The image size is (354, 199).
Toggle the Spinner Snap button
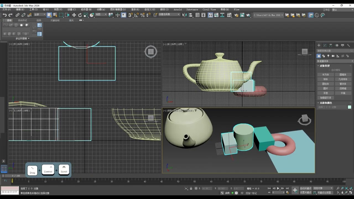click(x=148, y=15)
